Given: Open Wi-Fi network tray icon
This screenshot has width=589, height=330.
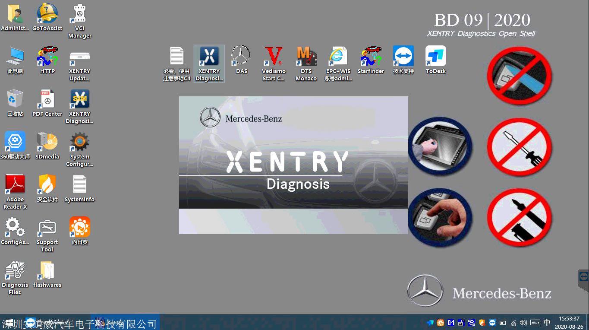Looking at the screenshot, I should [x=513, y=323].
